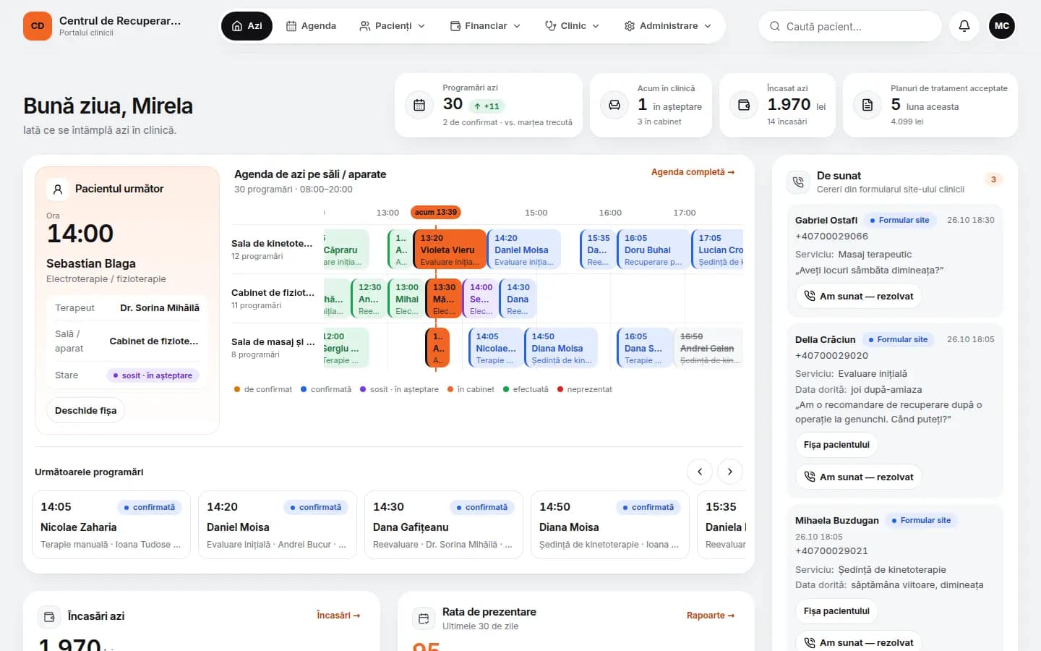
Task: Click the search magnifier icon
Action: (x=775, y=26)
